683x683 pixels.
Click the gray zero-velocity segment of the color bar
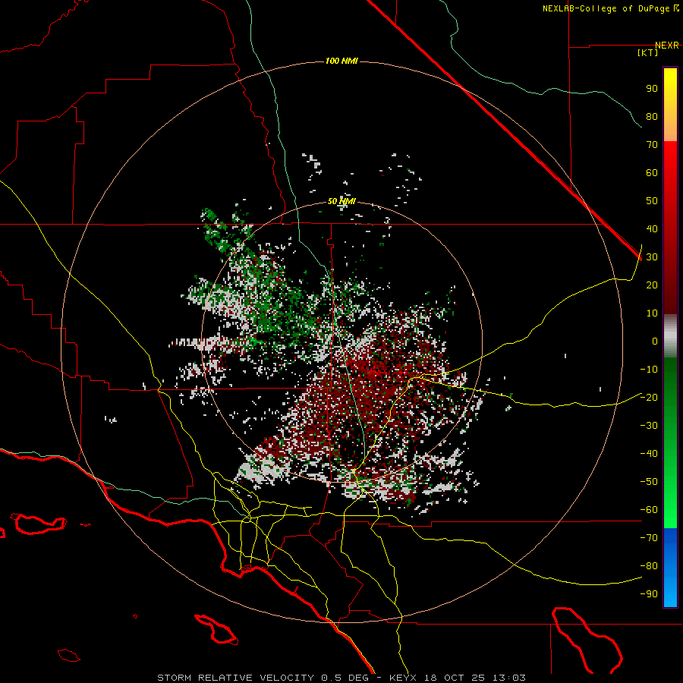(x=670, y=336)
